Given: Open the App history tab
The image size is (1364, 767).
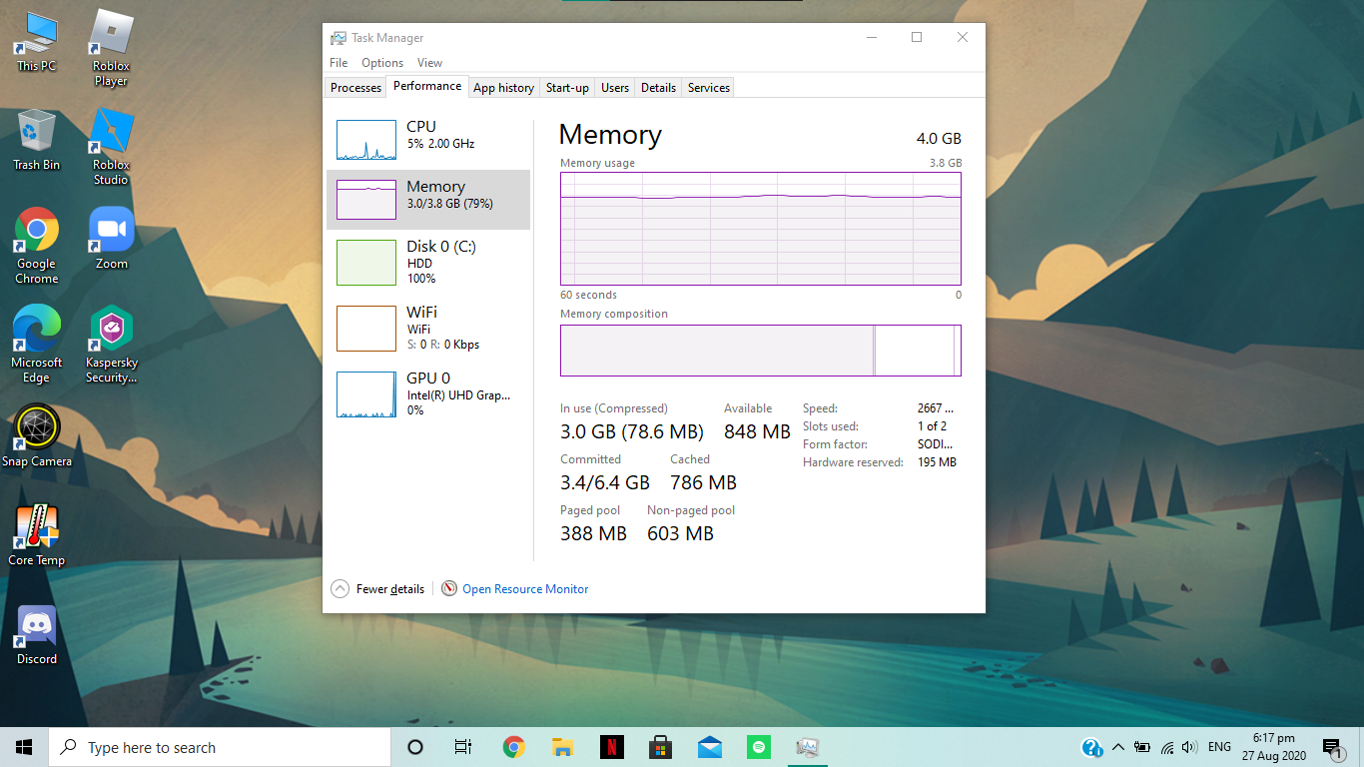Looking at the screenshot, I should (x=503, y=88).
